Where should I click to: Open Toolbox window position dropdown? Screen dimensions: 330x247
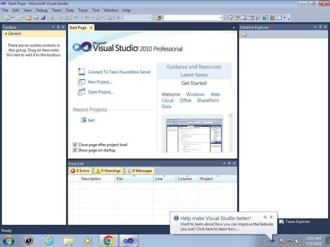[x=53, y=27]
